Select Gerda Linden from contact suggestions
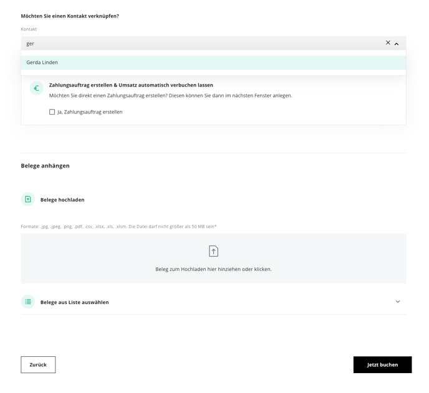The height and width of the screenshot is (393, 429). 213,62
